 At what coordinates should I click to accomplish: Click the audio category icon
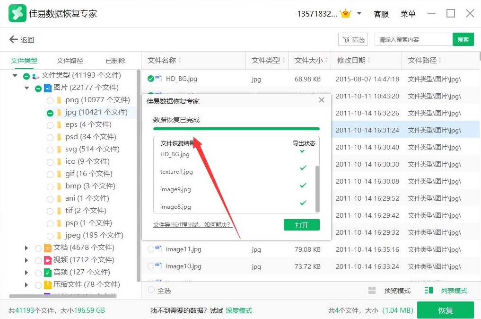click(x=48, y=272)
